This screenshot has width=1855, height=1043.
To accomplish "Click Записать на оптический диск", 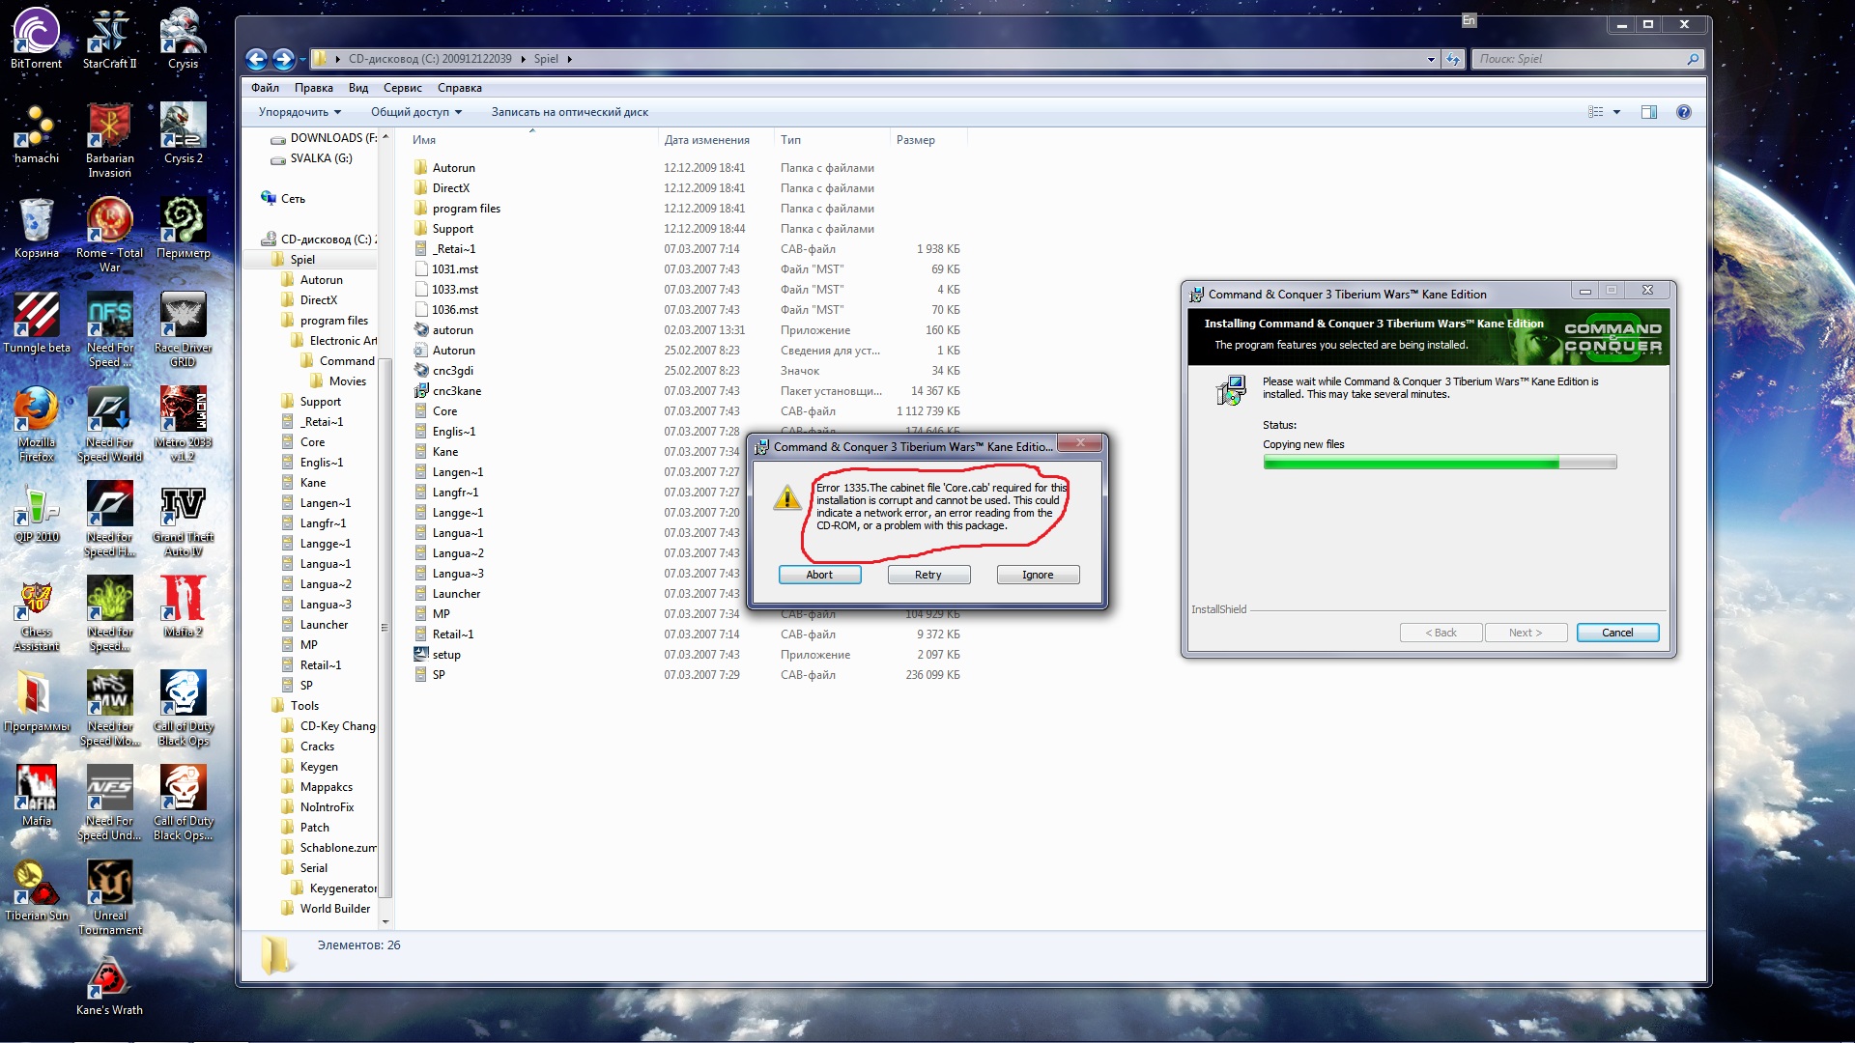I will tap(570, 112).
